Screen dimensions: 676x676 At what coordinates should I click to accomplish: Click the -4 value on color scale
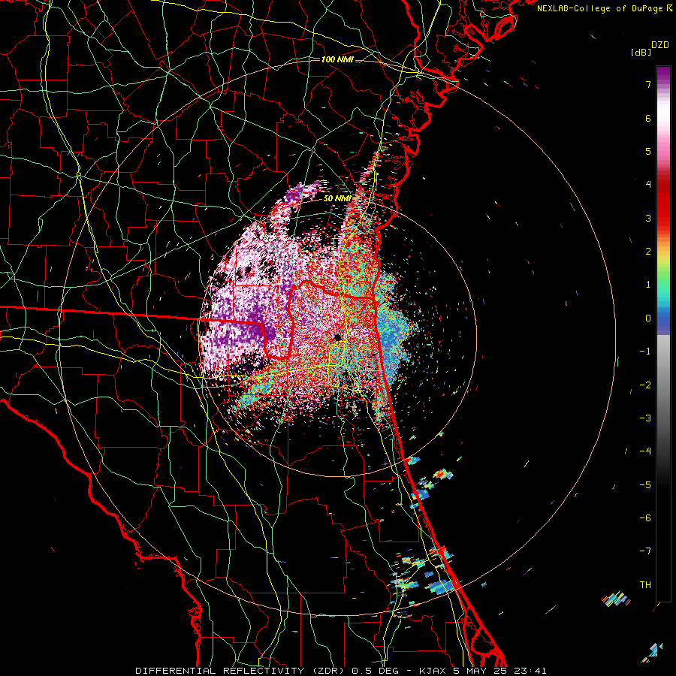[x=645, y=451]
